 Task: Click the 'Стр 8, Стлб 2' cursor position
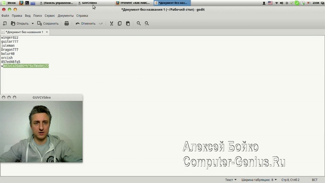[x=290, y=179]
